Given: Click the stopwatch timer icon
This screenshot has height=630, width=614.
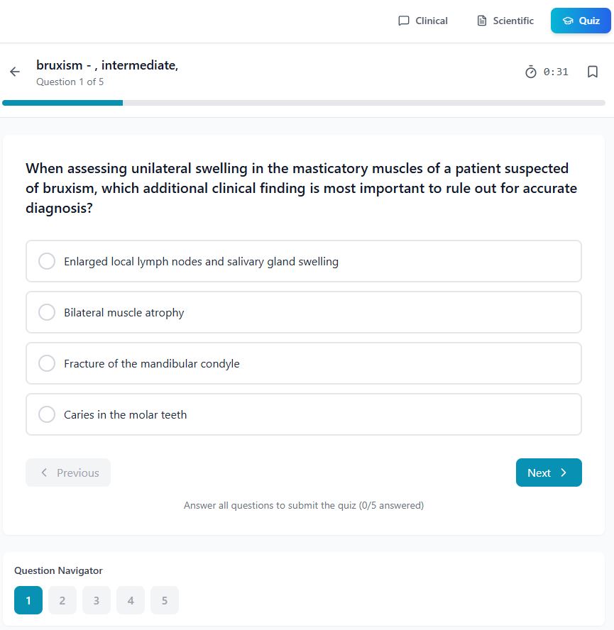Looking at the screenshot, I should coord(531,72).
